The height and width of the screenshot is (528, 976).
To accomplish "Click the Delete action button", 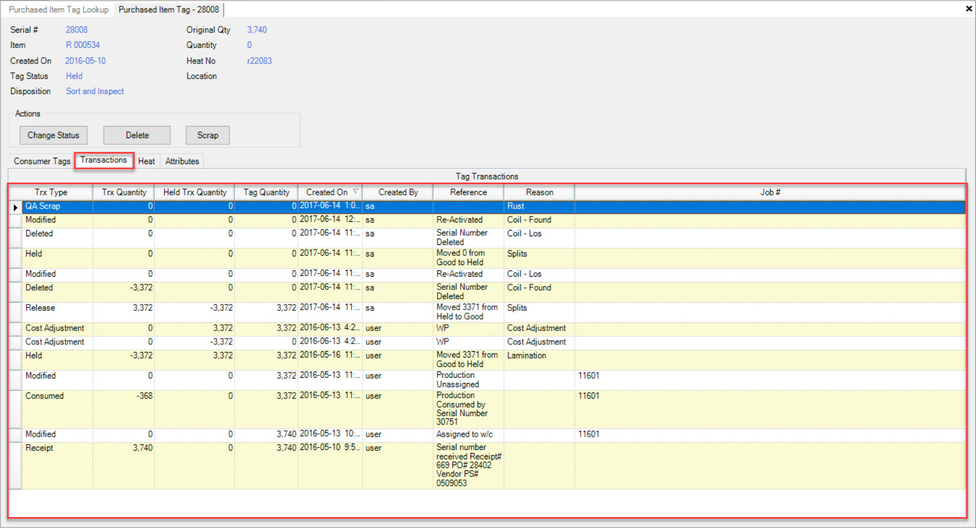I will (x=137, y=135).
